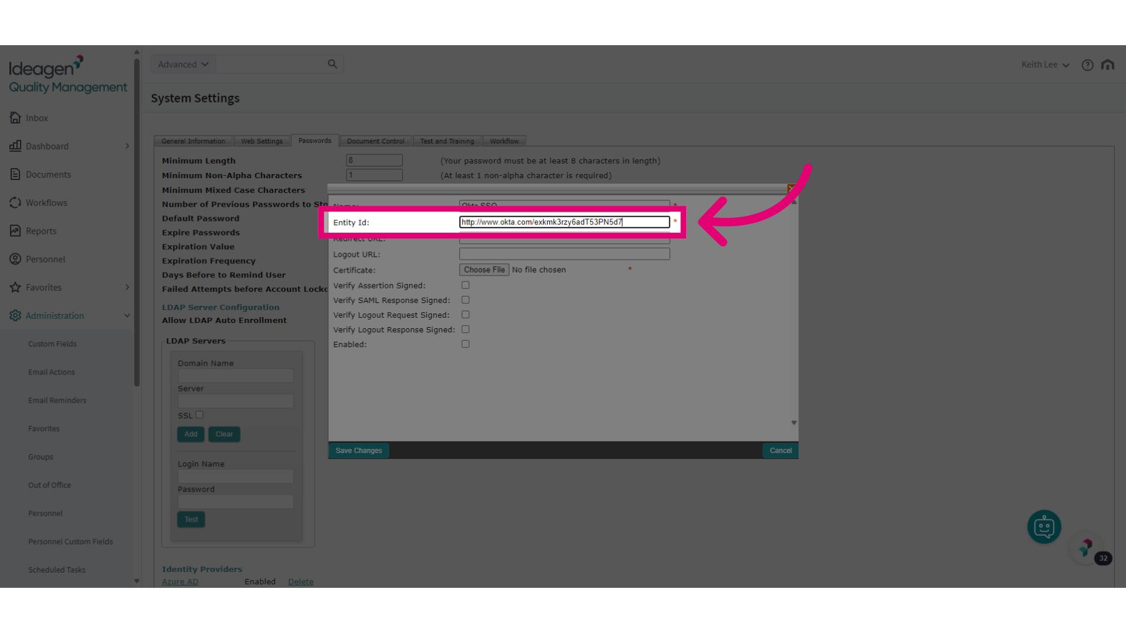The height and width of the screenshot is (633, 1126).
Task: Click the LDAP Login Name field
Action: click(x=236, y=477)
